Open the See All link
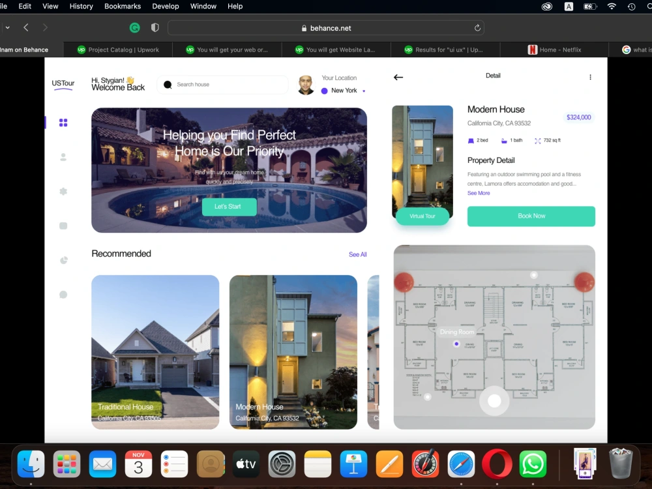The height and width of the screenshot is (489, 652). point(357,254)
